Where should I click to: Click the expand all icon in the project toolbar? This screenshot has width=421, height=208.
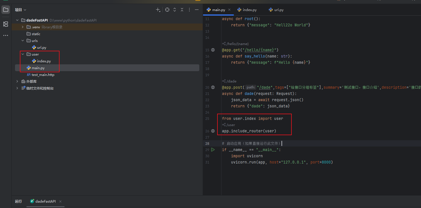(175, 10)
